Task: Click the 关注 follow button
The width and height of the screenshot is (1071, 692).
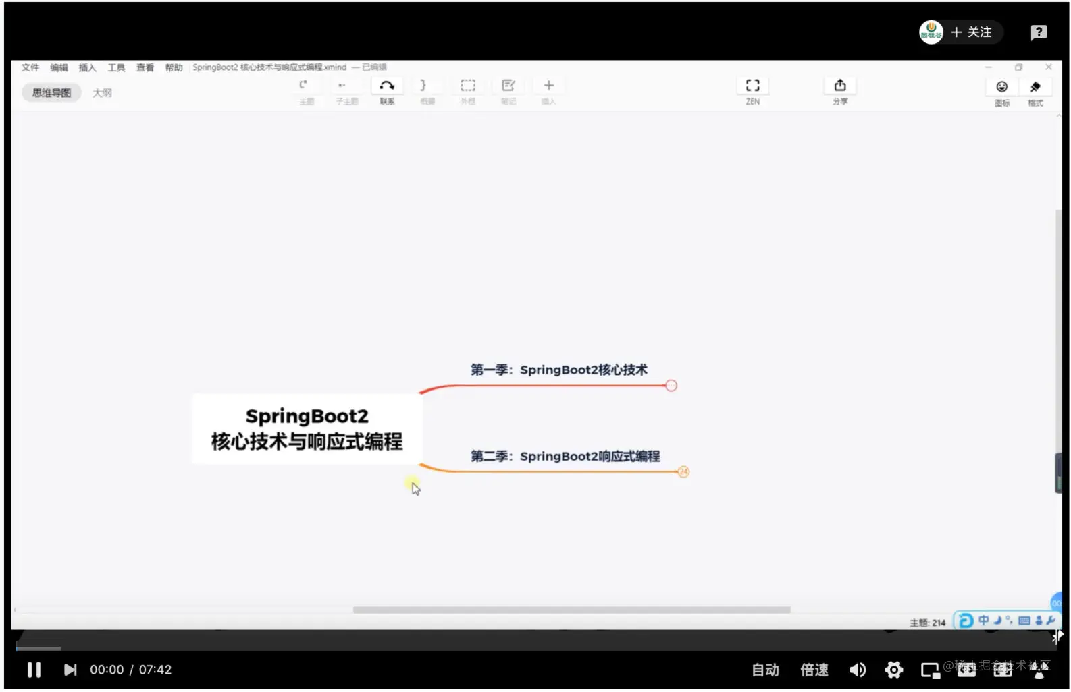Action: click(971, 32)
